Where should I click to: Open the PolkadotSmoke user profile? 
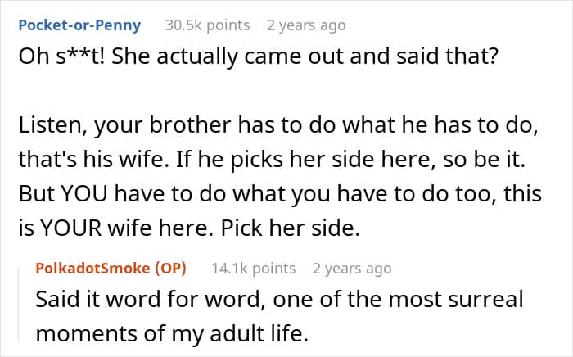[92, 269]
